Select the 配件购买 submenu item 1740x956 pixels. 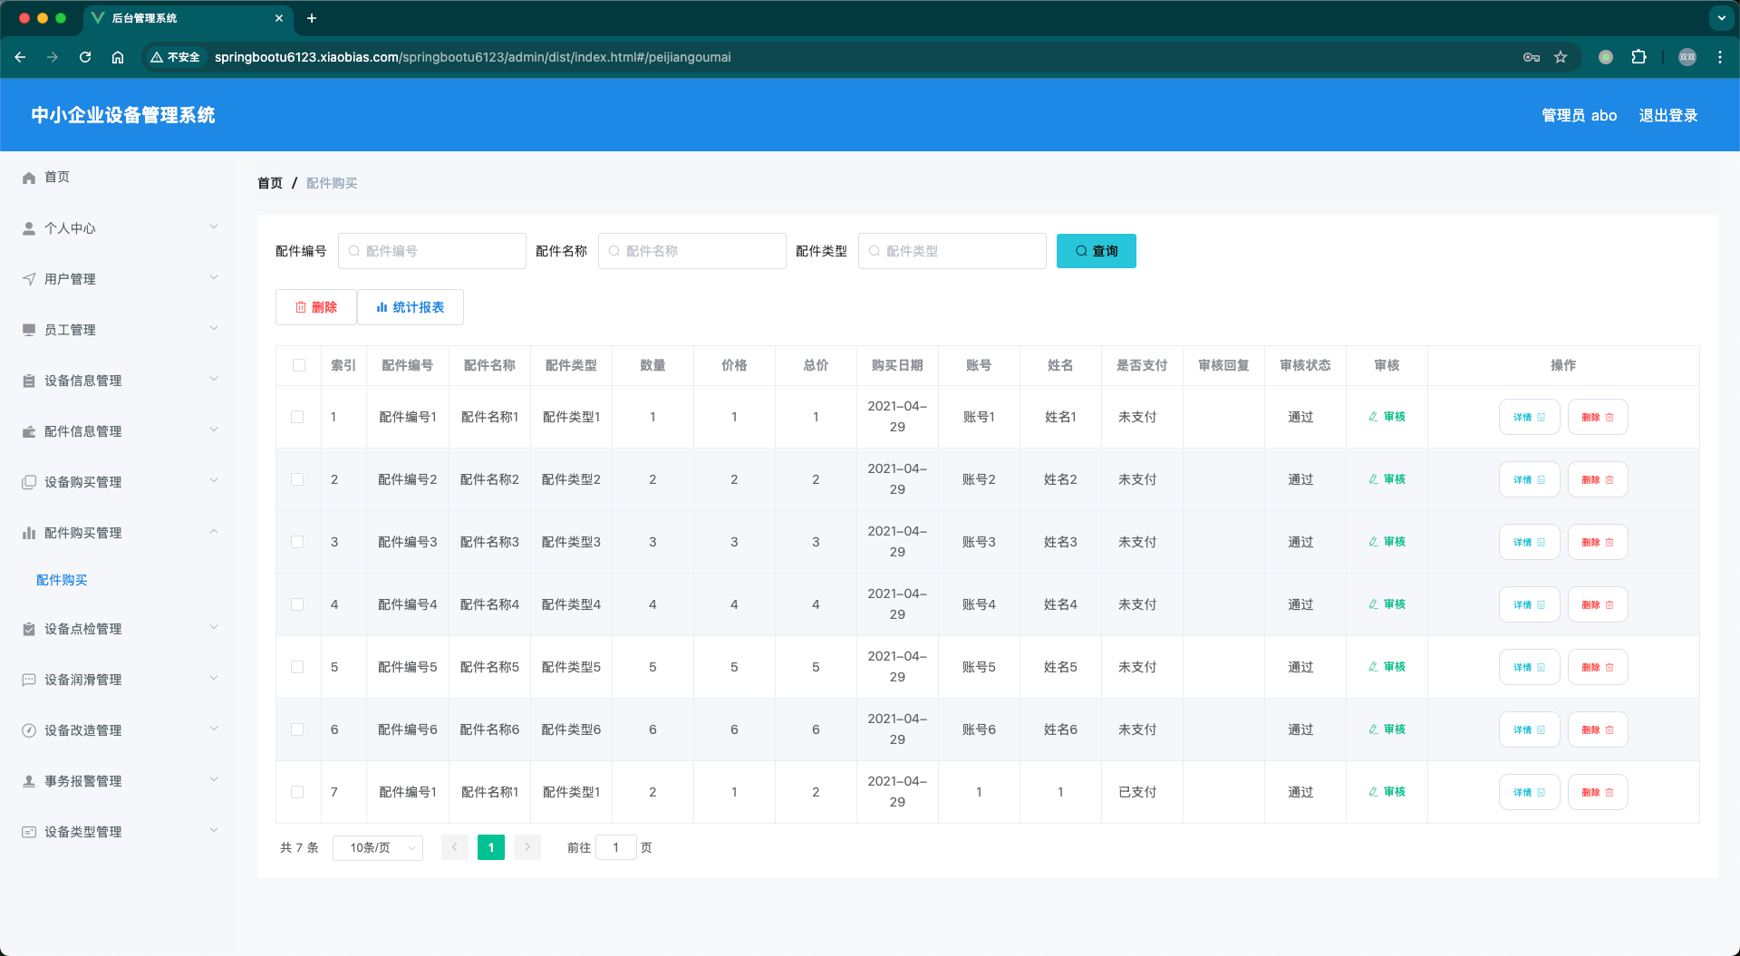point(62,580)
